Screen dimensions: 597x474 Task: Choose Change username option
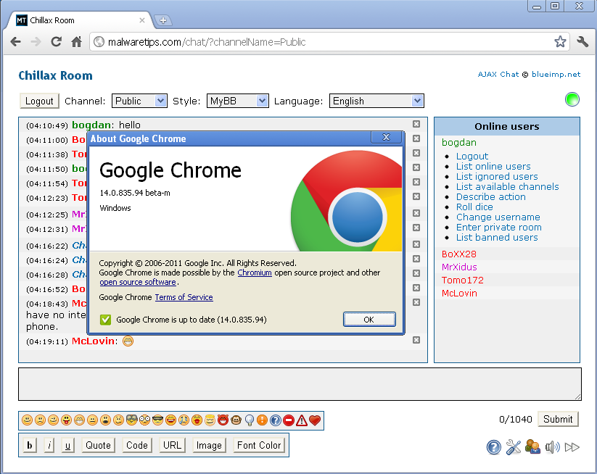[498, 217]
